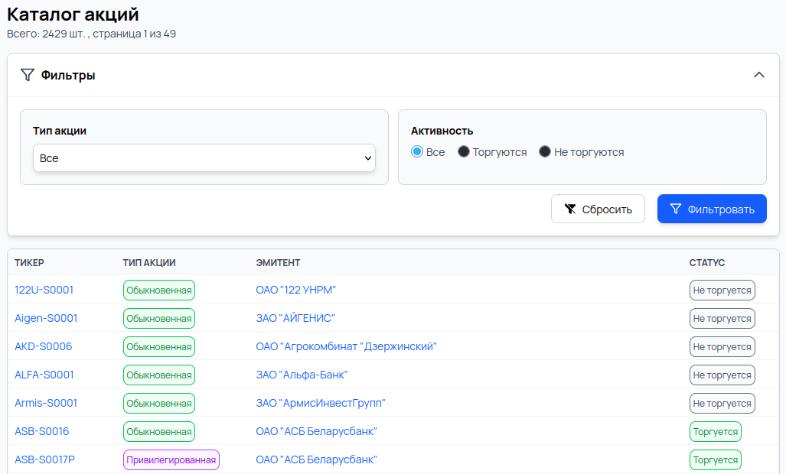Select the Не торгуются radio button

545,152
